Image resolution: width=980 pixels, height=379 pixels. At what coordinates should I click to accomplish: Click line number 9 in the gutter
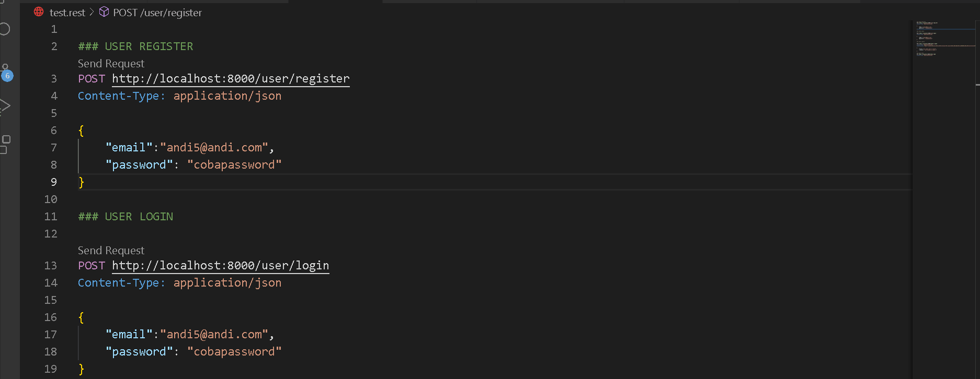pyautogui.click(x=53, y=182)
